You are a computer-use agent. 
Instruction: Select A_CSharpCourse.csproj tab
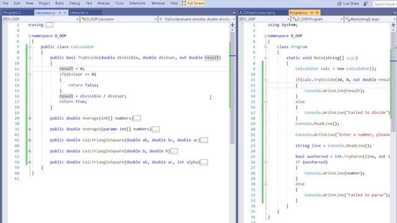(257, 12)
